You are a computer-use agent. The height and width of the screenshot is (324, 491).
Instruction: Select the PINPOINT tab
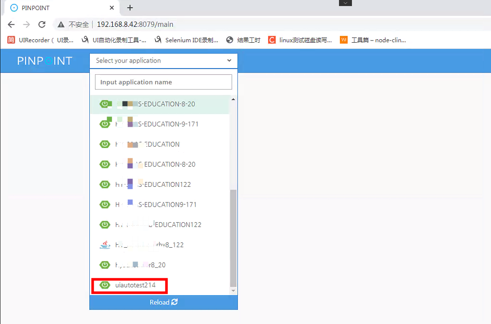(61, 8)
